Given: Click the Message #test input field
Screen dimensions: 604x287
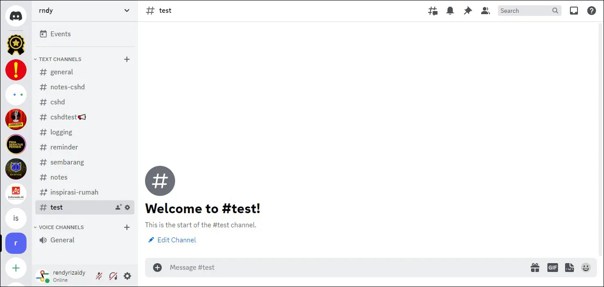Looking at the screenshot, I should (x=265, y=267).
